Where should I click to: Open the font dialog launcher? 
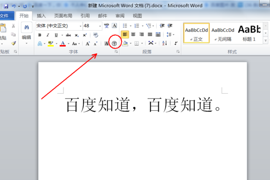coord(116,51)
